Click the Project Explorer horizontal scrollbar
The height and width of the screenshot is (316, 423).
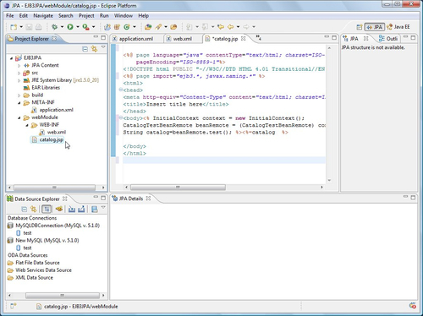pos(54,188)
